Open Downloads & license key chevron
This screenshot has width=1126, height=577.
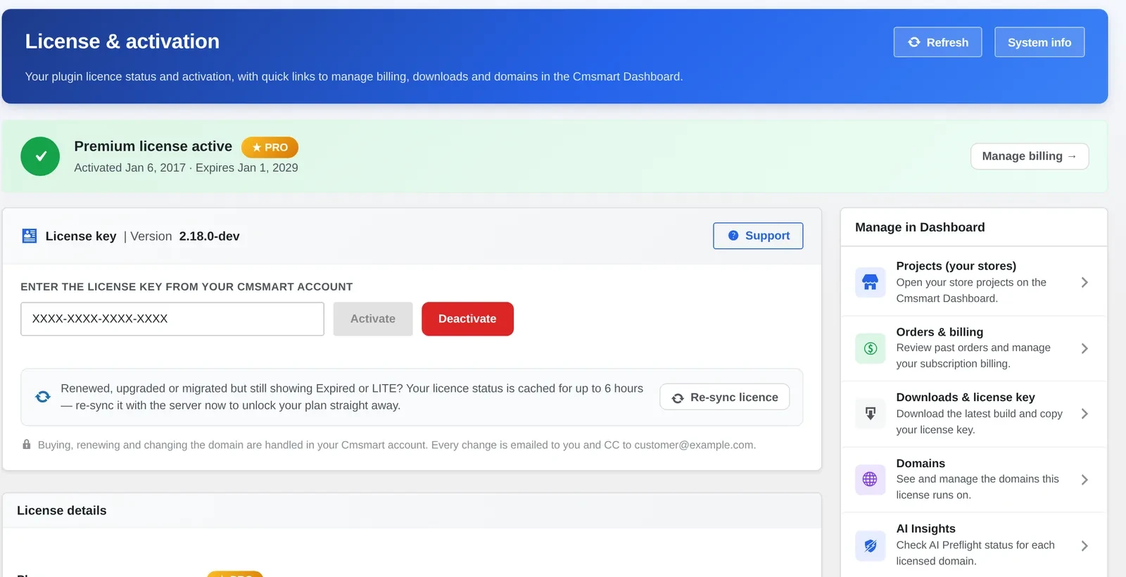(1084, 414)
